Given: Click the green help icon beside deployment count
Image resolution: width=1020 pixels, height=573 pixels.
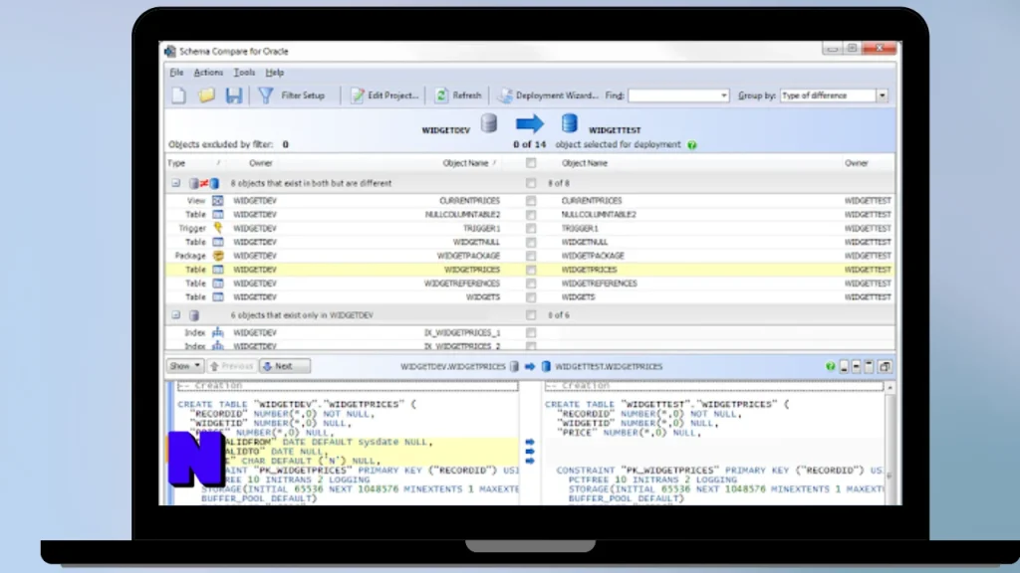Looking at the screenshot, I should [691, 145].
